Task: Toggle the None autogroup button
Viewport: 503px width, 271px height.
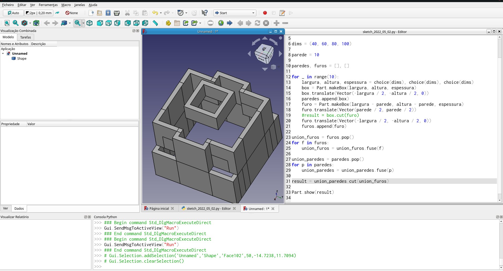Action: pyautogui.click(x=71, y=13)
